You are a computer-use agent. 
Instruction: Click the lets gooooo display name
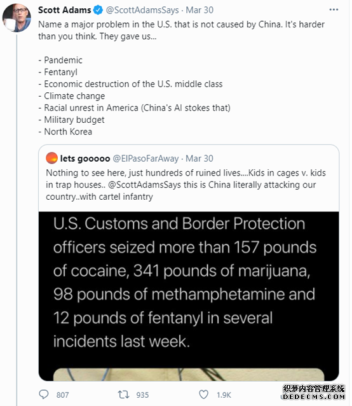[85, 158]
